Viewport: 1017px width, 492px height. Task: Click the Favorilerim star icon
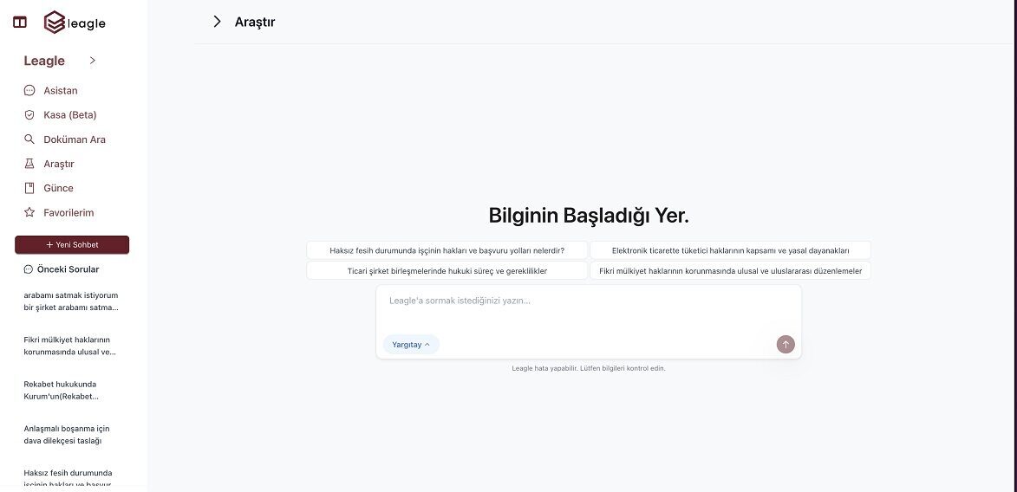tap(29, 212)
